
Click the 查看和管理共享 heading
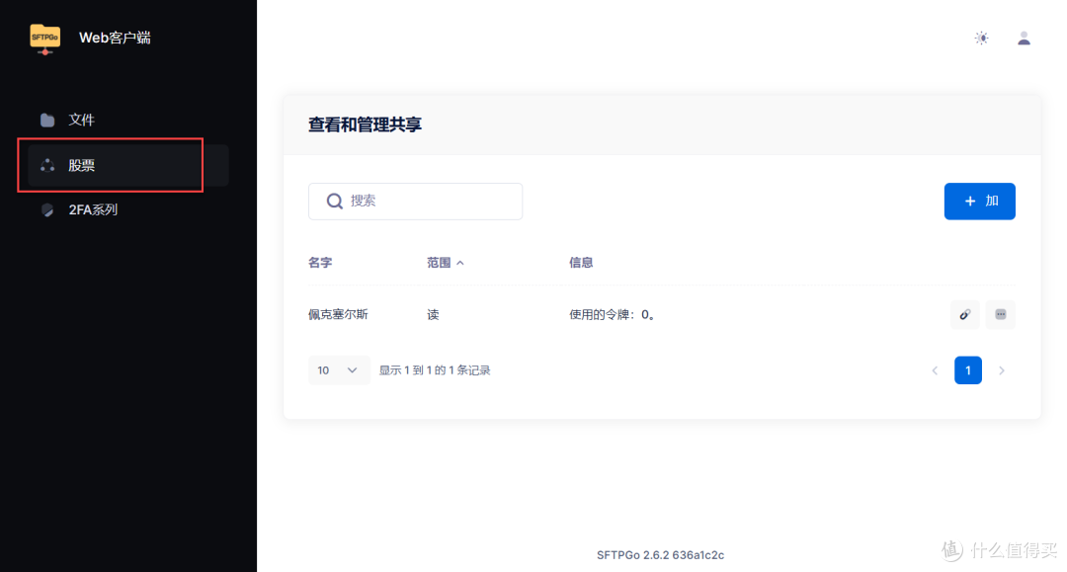pos(365,124)
